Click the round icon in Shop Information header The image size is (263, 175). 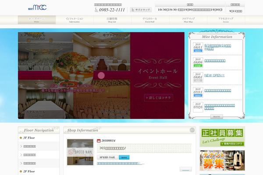tap(192, 130)
